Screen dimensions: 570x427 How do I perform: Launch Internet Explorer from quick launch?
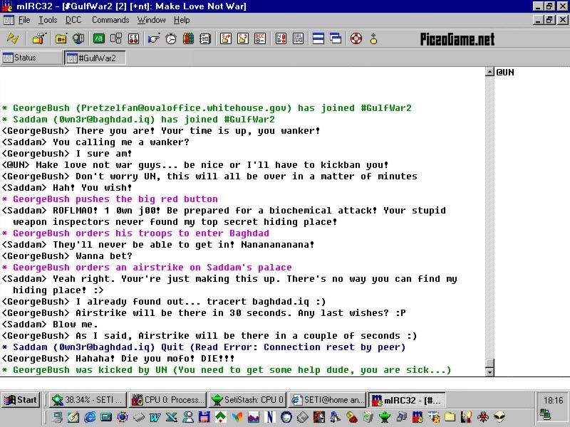(90, 416)
